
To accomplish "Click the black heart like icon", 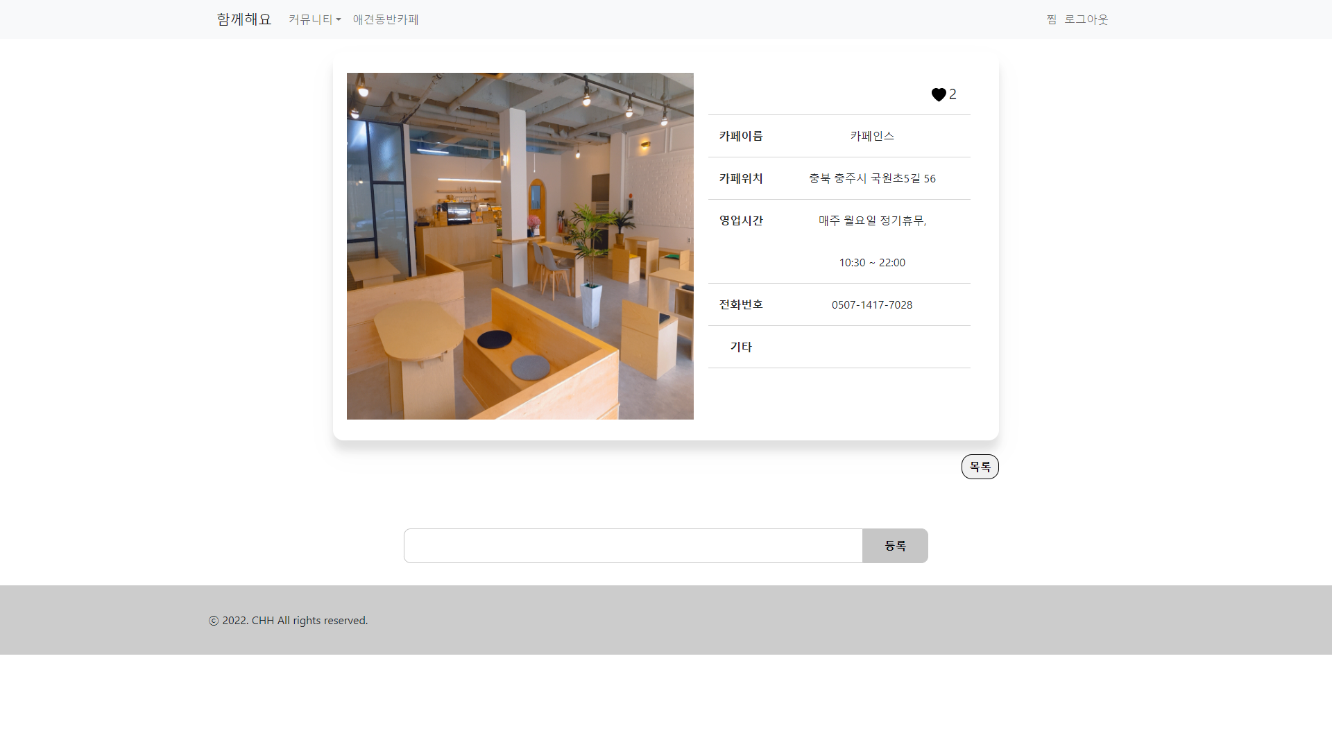I will tap(938, 95).
